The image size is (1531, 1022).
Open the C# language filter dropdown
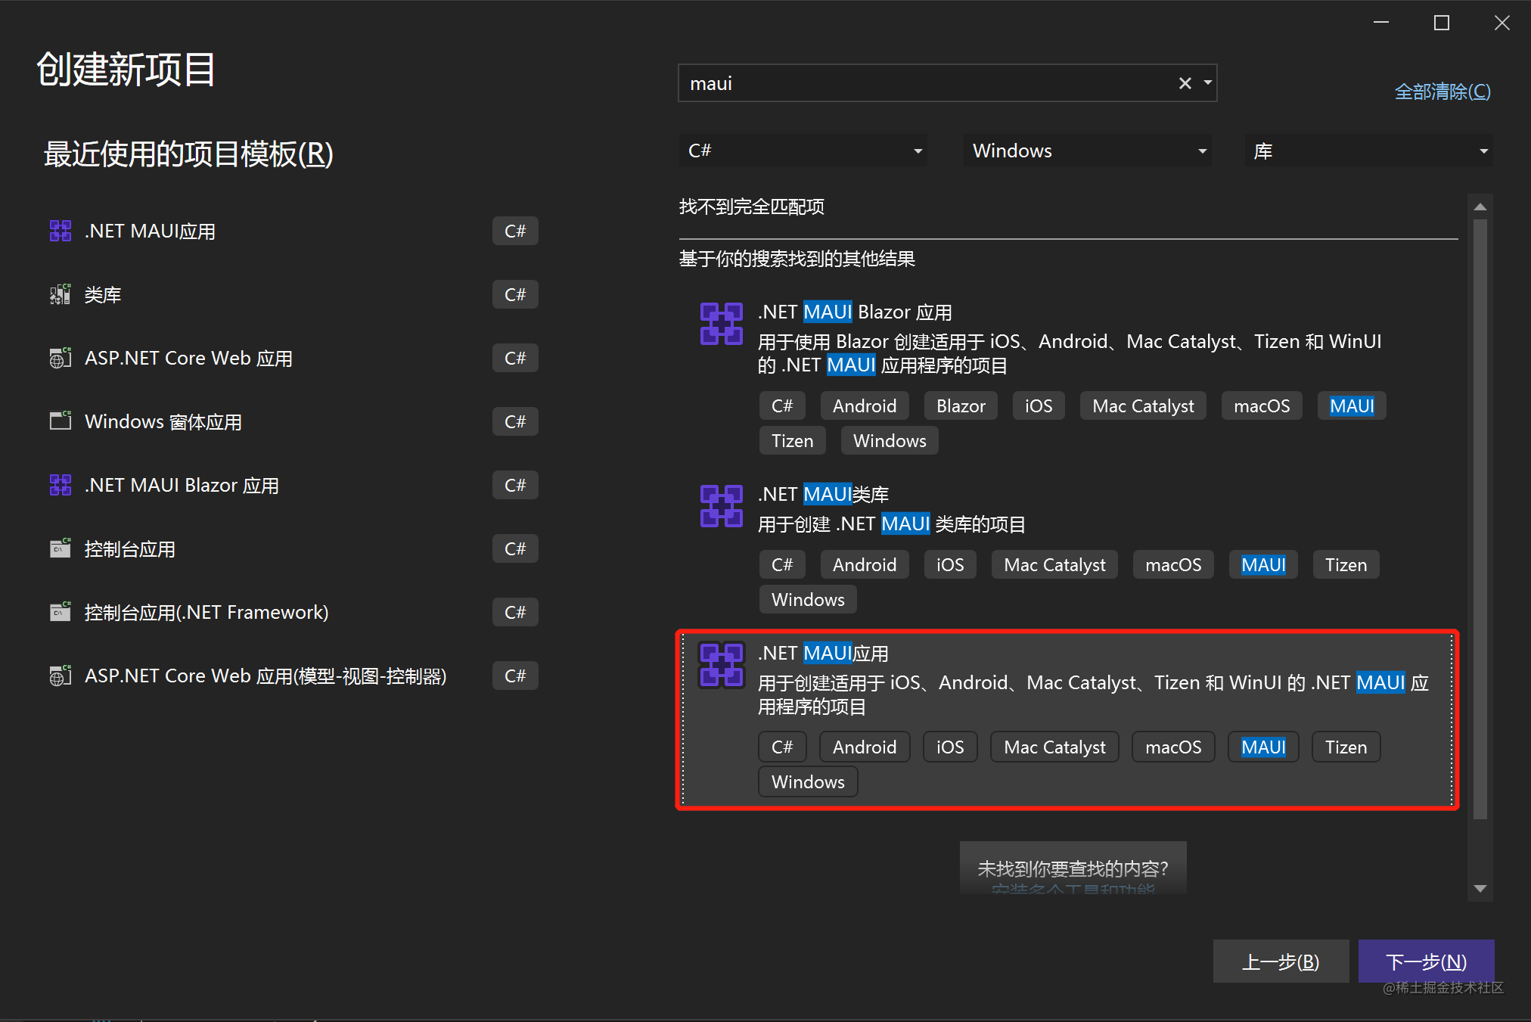click(803, 151)
